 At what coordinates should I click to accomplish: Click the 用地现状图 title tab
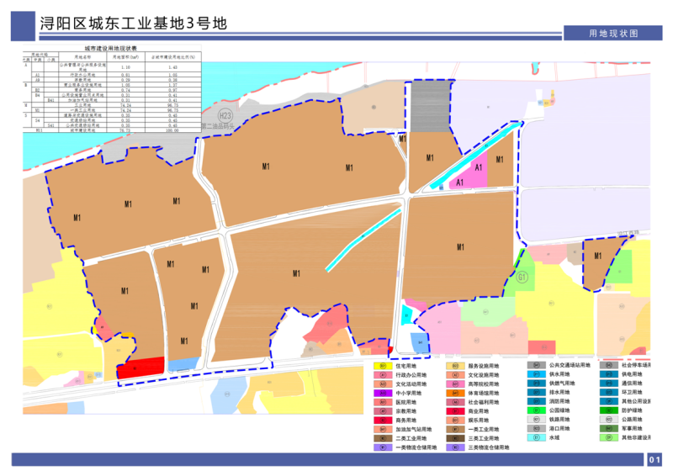pos(613,33)
